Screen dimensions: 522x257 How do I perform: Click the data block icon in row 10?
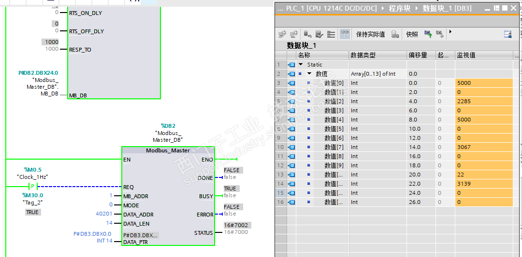pyautogui.click(x=291, y=147)
